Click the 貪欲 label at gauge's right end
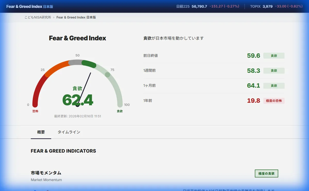Viewport: 309px width, 191px height. click(x=120, y=111)
